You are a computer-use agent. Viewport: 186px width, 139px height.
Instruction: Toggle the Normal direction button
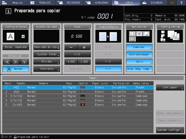point(16,69)
